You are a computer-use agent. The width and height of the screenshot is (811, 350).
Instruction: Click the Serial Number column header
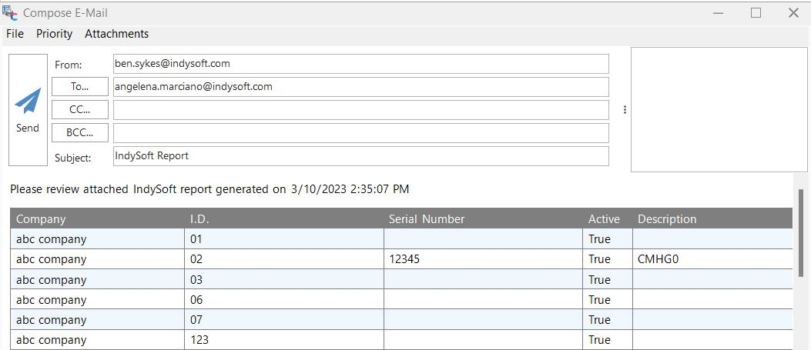pos(427,219)
